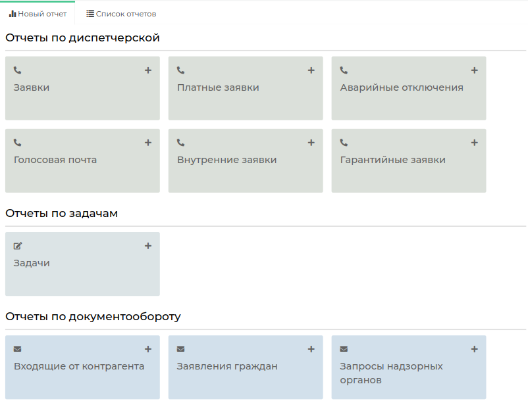This screenshot has height=405, width=528.
Task: Click the Отчеты по диспетчерской heading
Action: 82,37
